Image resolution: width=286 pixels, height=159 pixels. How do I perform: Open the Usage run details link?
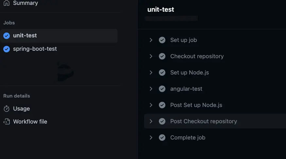coord(21,109)
